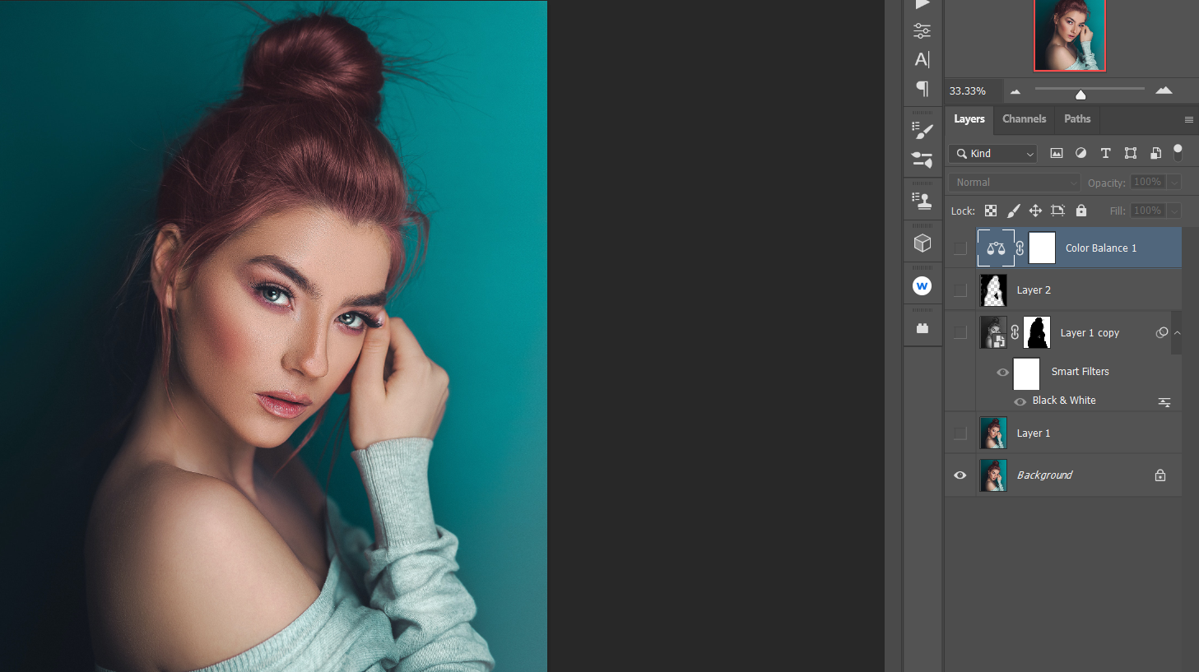
Task: Hide the Background layer visibility eye
Action: click(960, 475)
